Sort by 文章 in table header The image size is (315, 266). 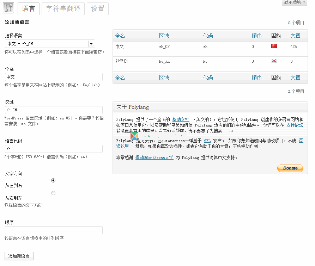coord(295,36)
